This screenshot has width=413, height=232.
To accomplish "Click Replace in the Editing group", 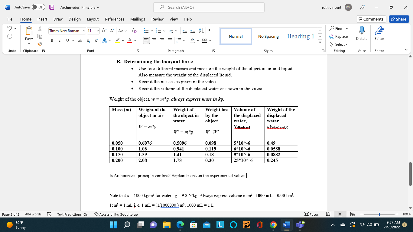I will (339, 36).
